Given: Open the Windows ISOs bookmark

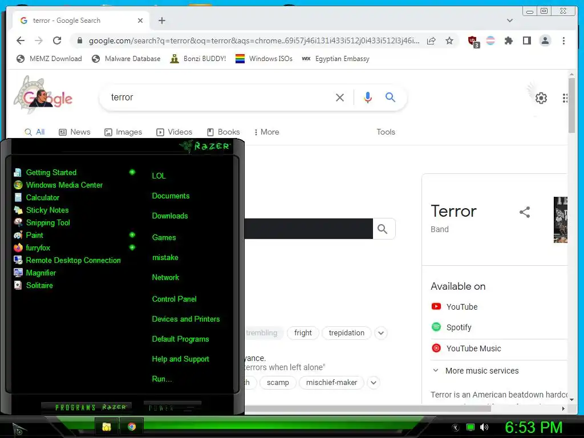Looking at the screenshot, I should 264,59.
